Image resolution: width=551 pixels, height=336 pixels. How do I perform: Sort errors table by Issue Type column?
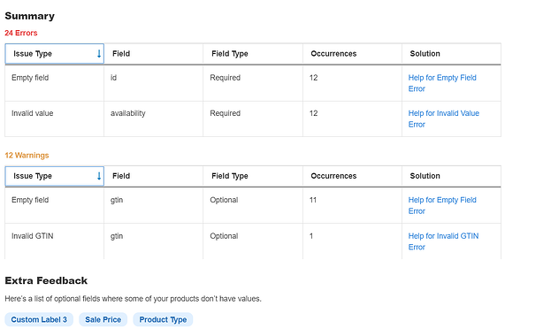click(55, 54)
